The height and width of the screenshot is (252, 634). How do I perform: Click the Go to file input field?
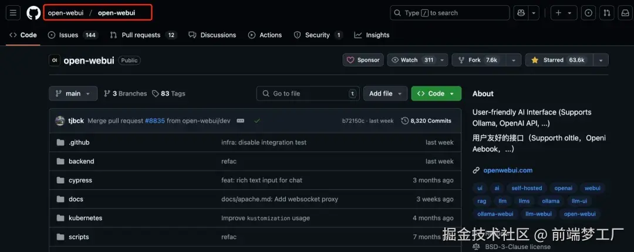click(x=308, y=93)
